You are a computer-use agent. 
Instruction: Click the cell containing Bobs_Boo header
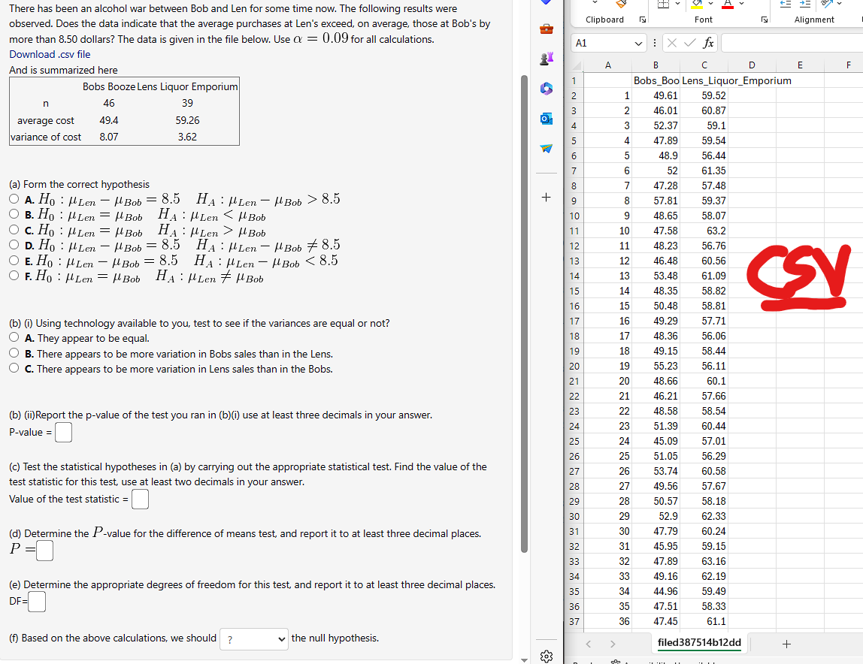pyautogui.click(x=656, y=80)
